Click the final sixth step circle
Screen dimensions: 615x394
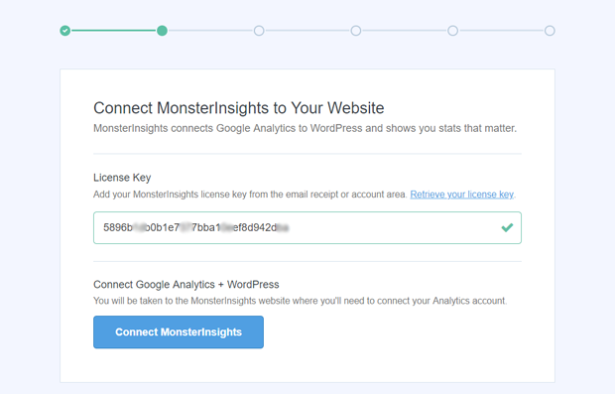pyautogui.click(x=550, y=31)
